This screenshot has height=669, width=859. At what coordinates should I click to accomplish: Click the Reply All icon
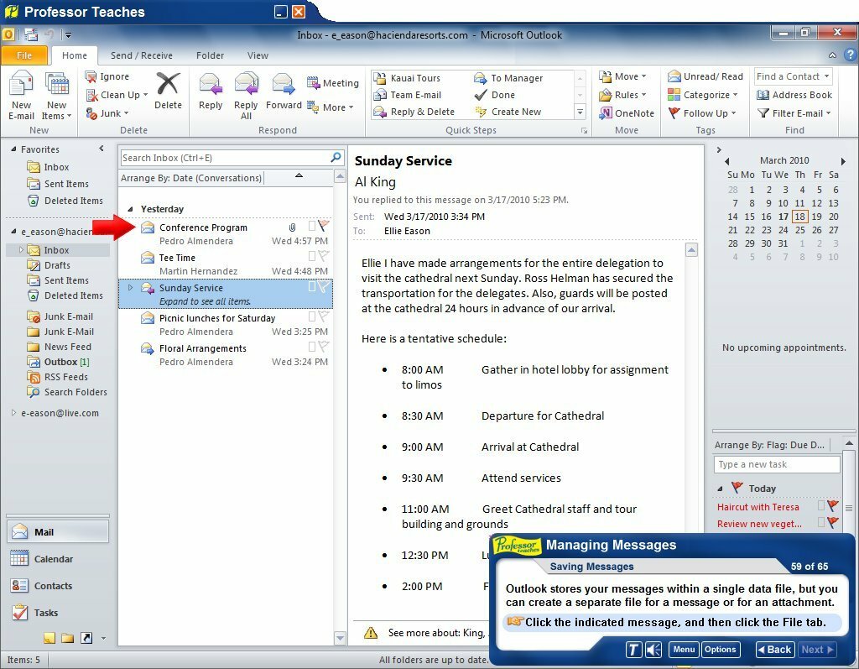point(246,84)
